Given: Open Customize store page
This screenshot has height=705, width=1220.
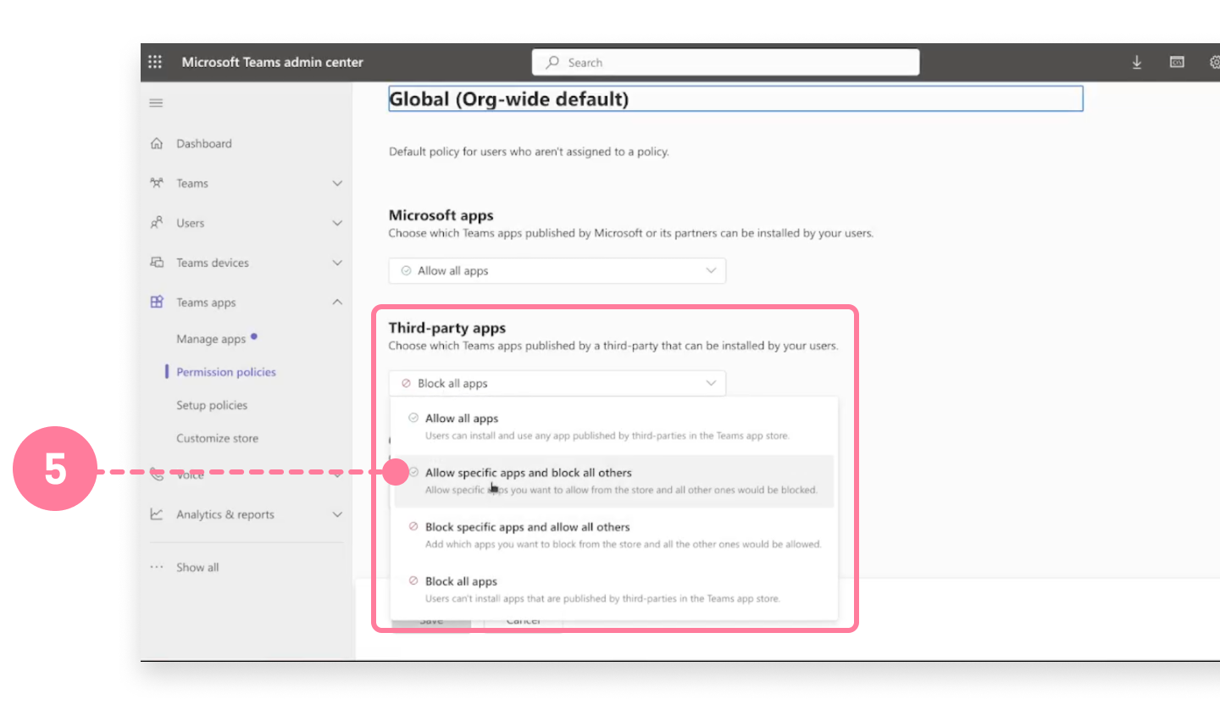Looking at the screenshot, I should pos(218,438).
